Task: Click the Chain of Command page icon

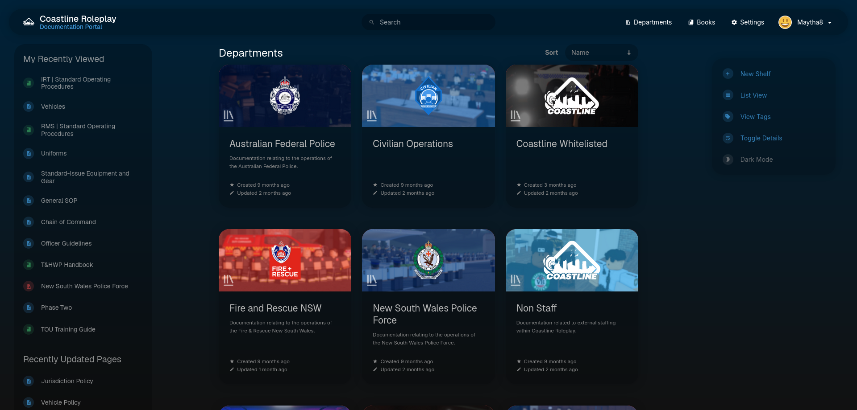Action: [x=29, y=222]
